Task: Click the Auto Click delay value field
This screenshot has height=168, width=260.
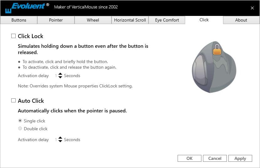Action: (x=56, y=140)
